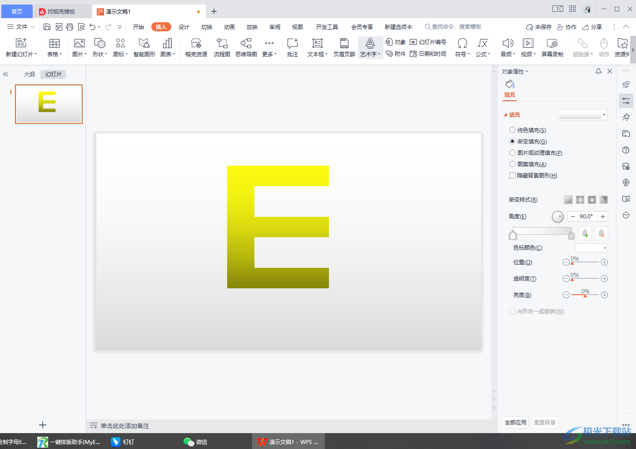This screenshot has height=449, width=636.
Task: Click the Share (分享) button
Action: pyautogui.click(x=592, y=27)
